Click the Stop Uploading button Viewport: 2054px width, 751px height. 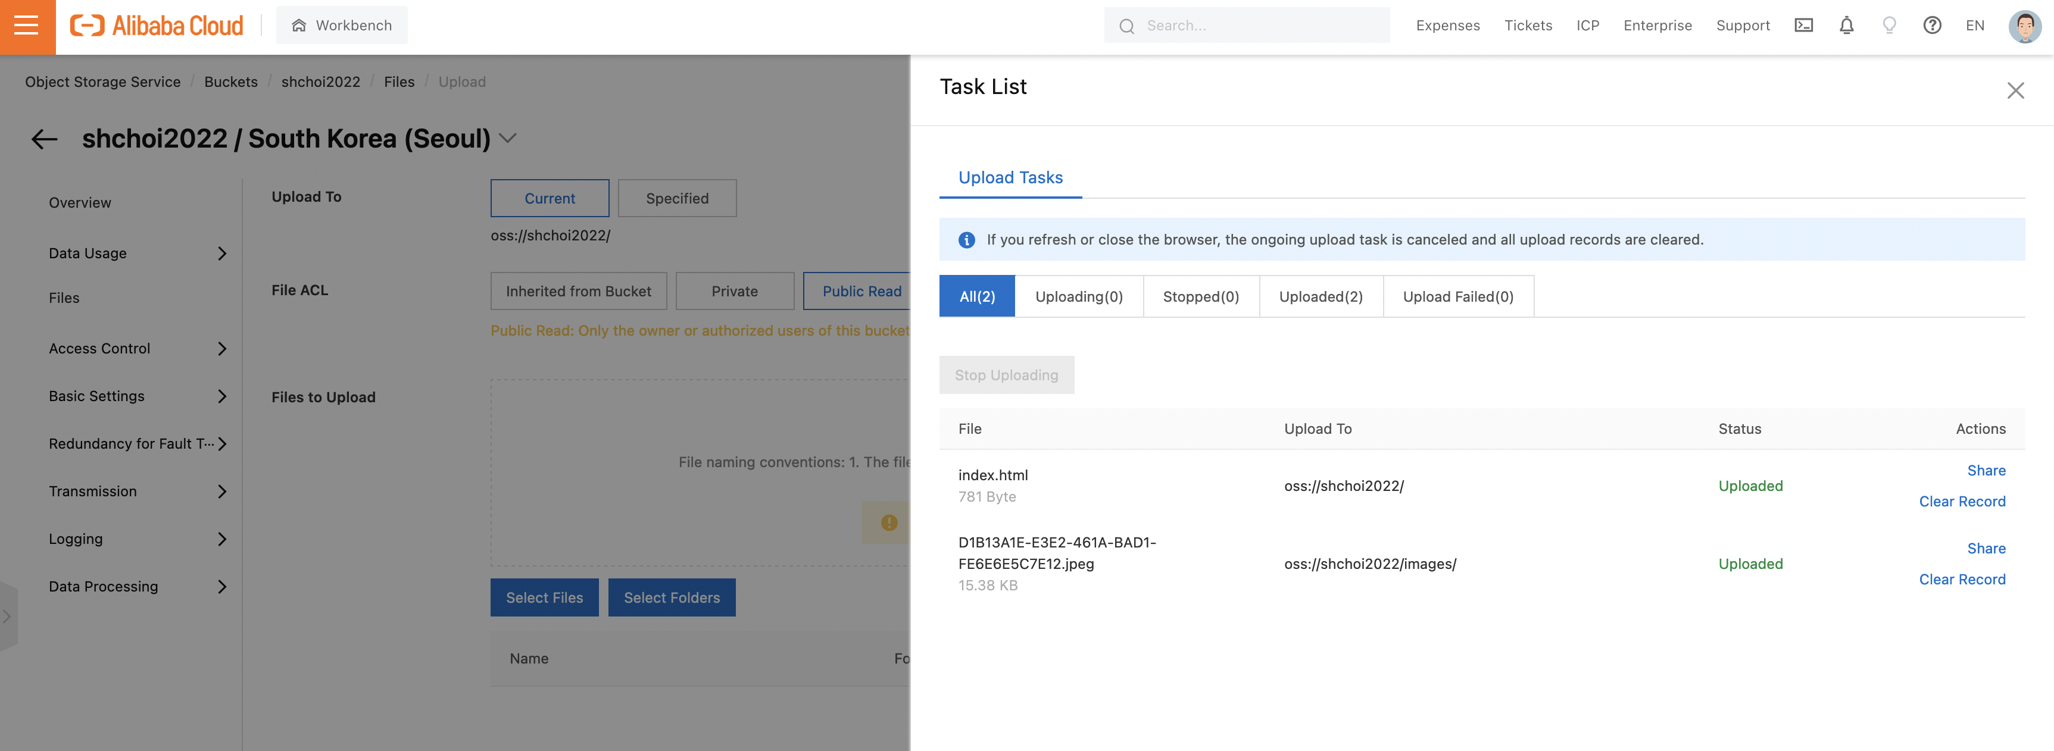pyautogui.click(x=1006, y=375)
